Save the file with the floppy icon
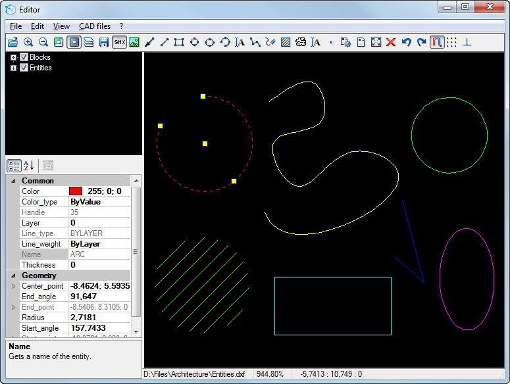Screen dimensions: 510x384 pyautogui.click(x=104, y=42)
